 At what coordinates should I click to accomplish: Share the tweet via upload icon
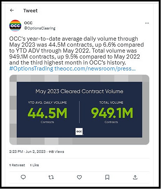click(x=135, y=177)
